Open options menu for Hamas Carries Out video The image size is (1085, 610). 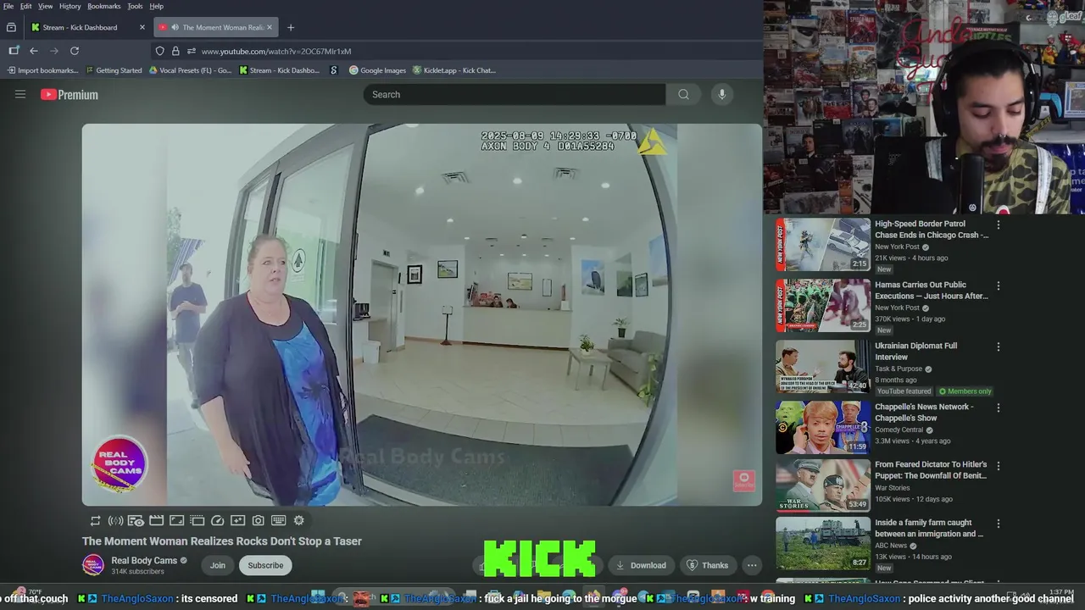[x=999, y=286]
